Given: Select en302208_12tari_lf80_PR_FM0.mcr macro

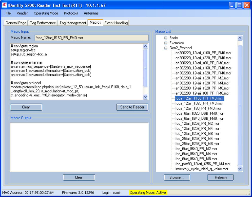Looking at the screenshot, I should point(202,93).
